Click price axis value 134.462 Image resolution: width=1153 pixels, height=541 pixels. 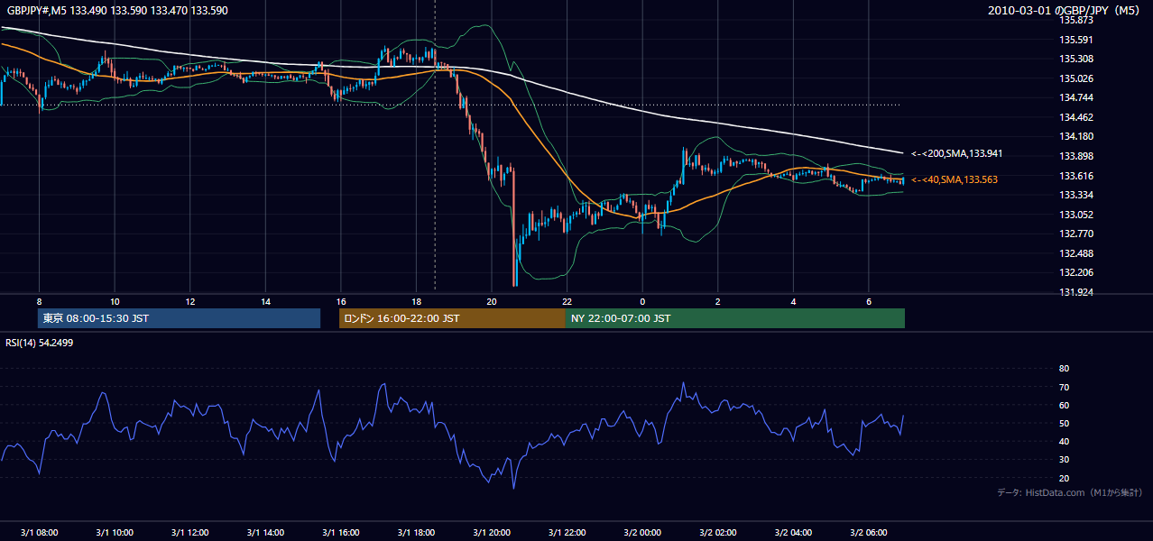[1075, 117]
